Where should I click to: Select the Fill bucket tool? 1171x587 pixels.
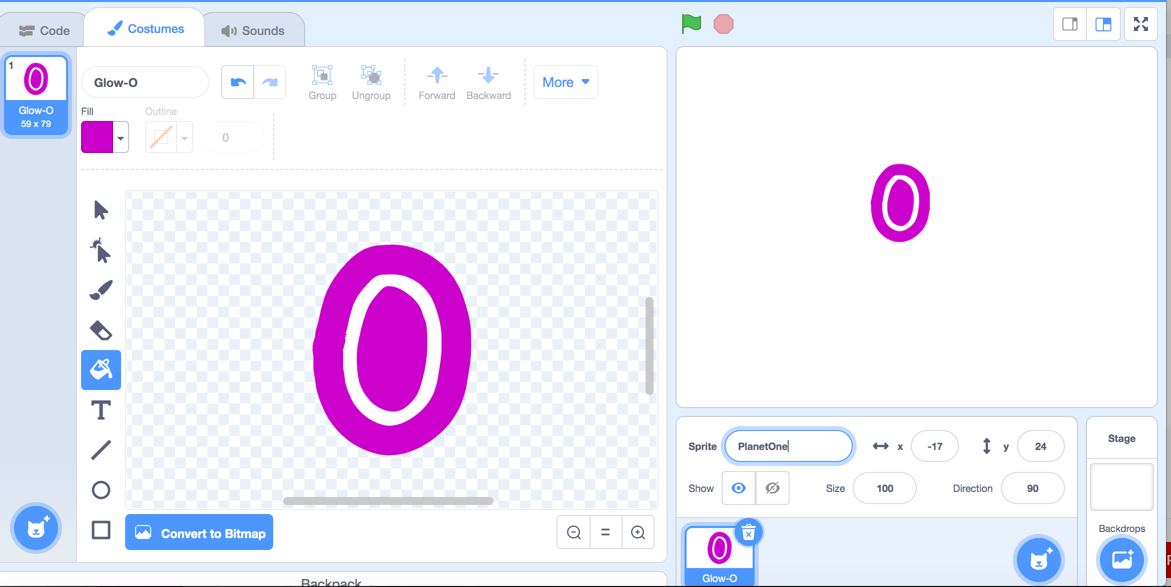click(x=101, y=369)
